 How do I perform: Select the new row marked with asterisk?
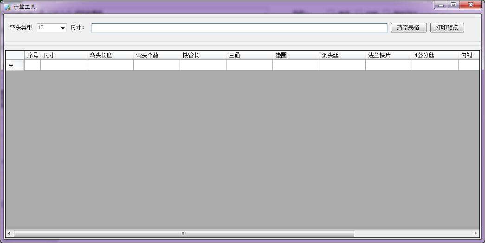pyautogui.click(x=15, y=65)
